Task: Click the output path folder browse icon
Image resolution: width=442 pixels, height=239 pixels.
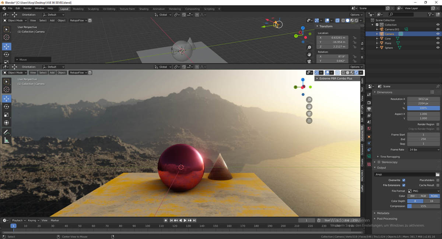Action: [438, 174]
